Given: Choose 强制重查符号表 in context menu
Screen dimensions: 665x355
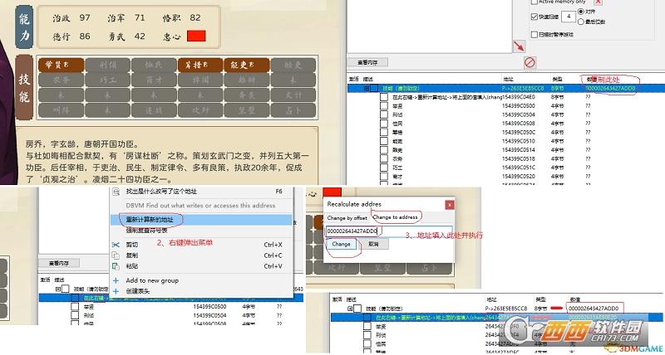Looking at the screenshot, I should 202,231.
